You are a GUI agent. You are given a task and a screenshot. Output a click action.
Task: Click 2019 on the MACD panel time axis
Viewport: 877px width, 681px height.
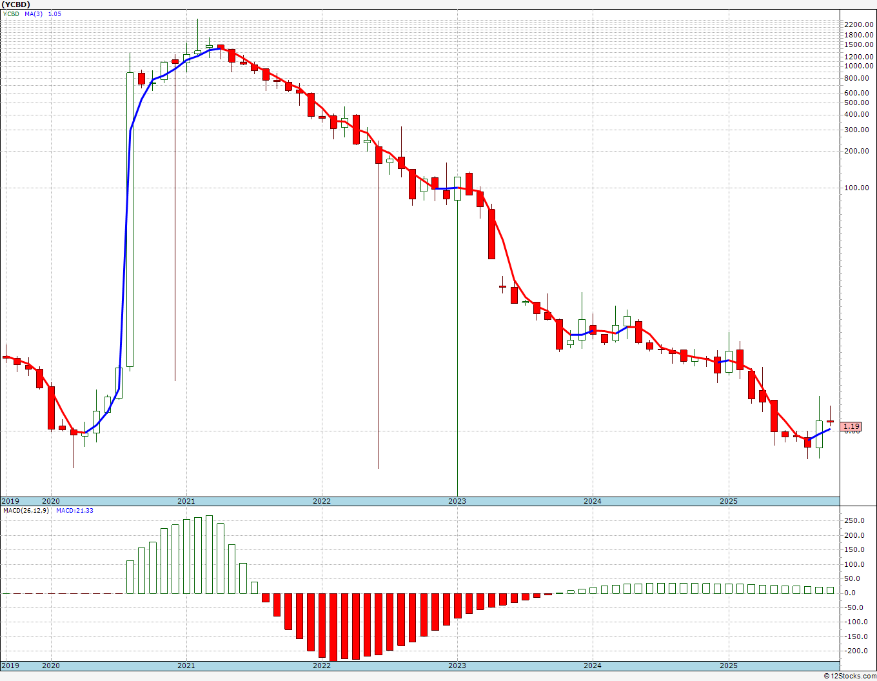pos(10,666)
